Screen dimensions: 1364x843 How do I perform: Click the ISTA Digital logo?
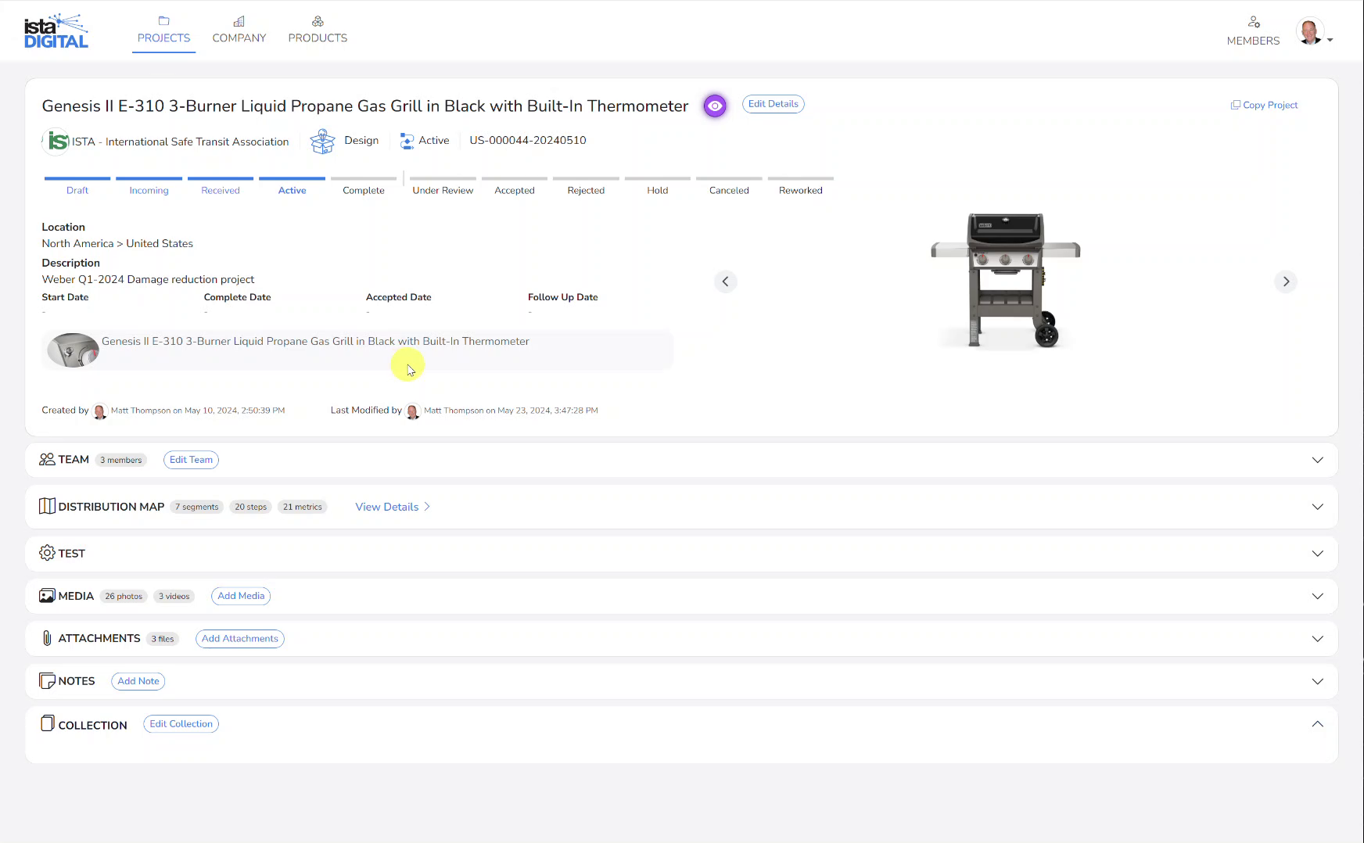tap(56, 31)
